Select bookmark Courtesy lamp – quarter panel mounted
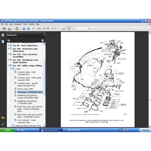Screen dimensions: 151x151 coord(28,85)
